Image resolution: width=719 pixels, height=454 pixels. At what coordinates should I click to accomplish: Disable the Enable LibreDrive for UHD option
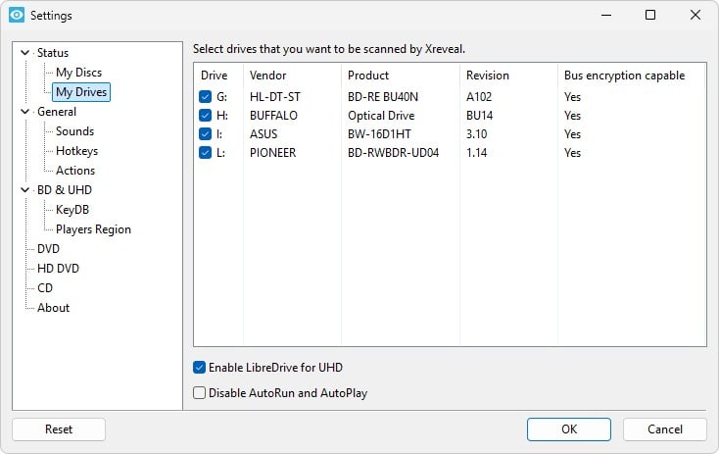tap(199, 368)
